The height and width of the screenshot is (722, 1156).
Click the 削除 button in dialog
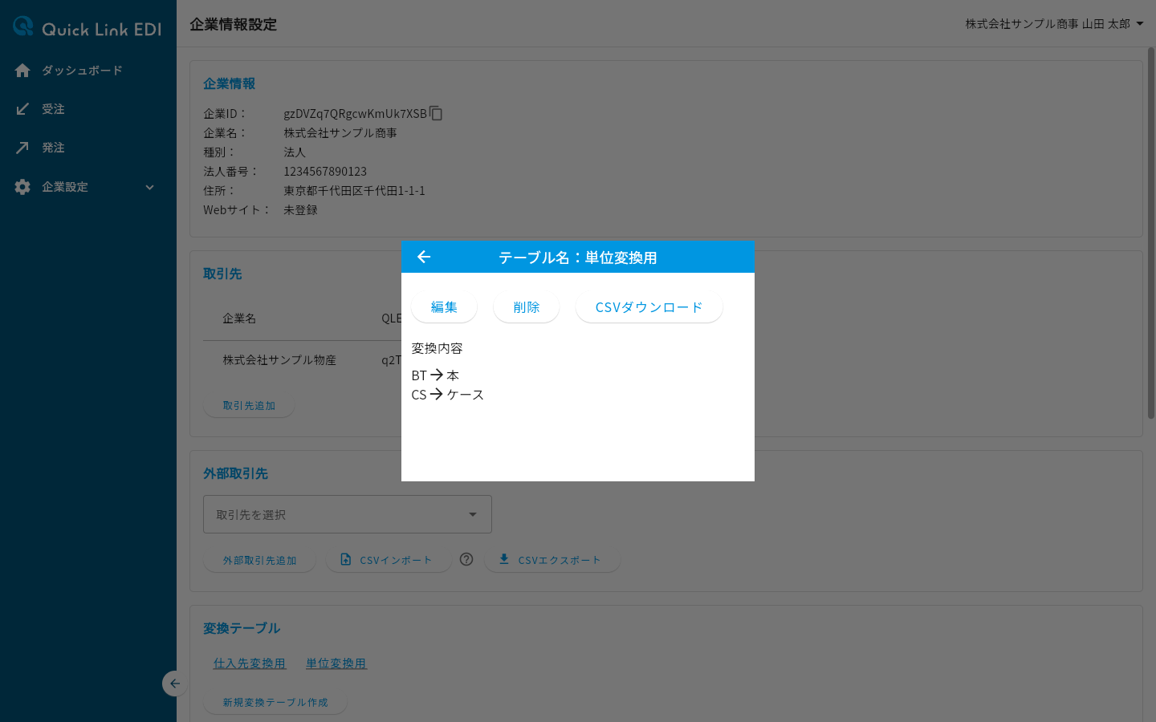(x=526, y=307)
